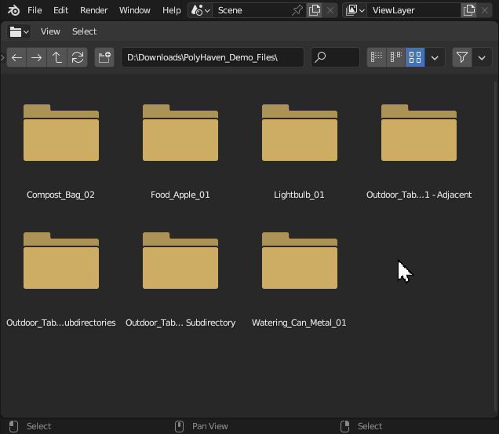This screenshot has width=499, height=434.
Task: Go forward to next folder
Action: [x=37, y=57]
